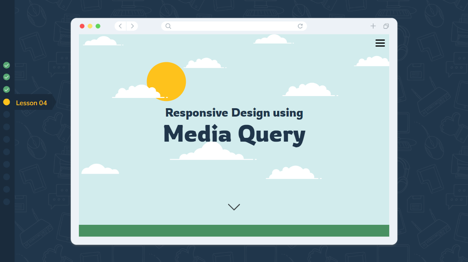Click the first inactive lesson dot below Lesson 04
The height and width of the screenshot is (262, 468).
coord(6,114)
